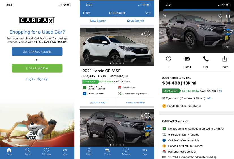Screen dimensions: 234x159
Task: Close the vehicle detail with the X icon
Action: click(x=165, y=16)
